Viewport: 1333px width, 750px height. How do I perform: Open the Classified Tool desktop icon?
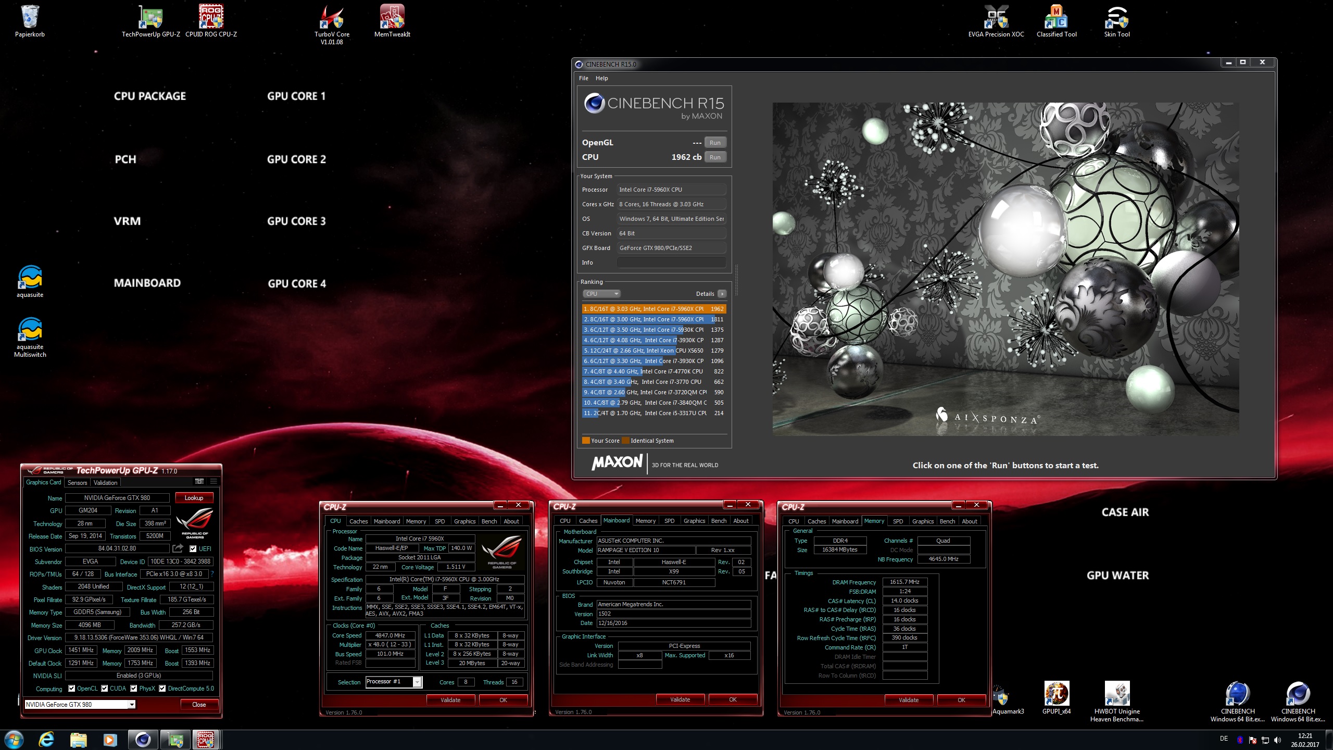tap(1057, 21)
